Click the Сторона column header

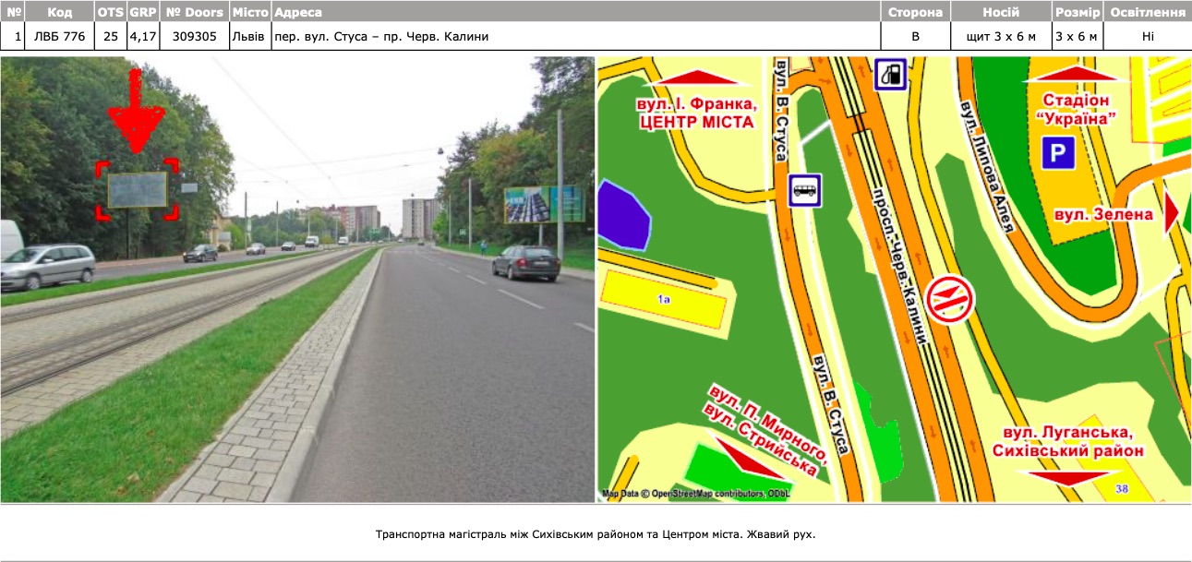(x=915, y=12)
